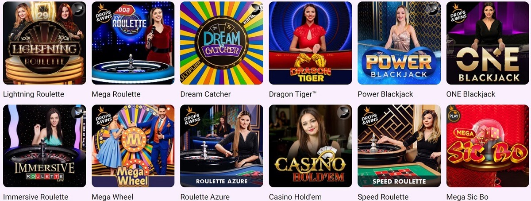Click the "Mega Roulette" title link

click(x=116, y=94)
